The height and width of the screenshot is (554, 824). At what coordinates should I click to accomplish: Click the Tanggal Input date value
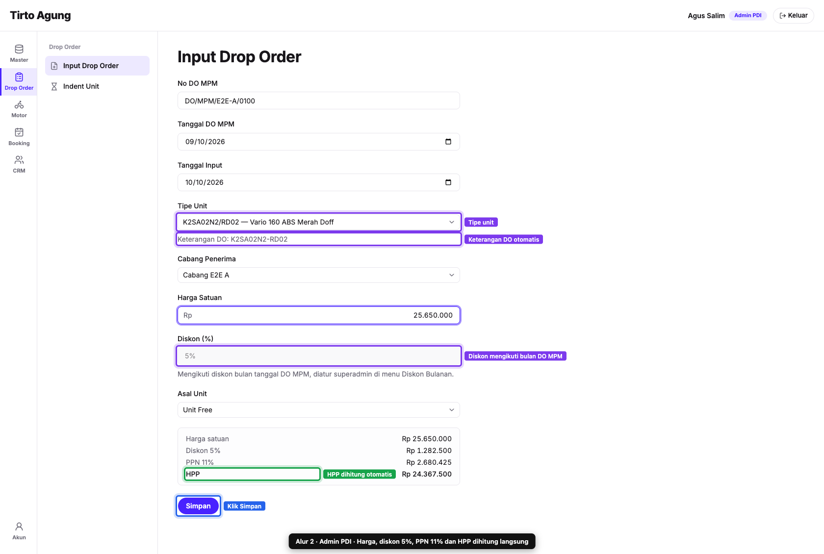205,182
